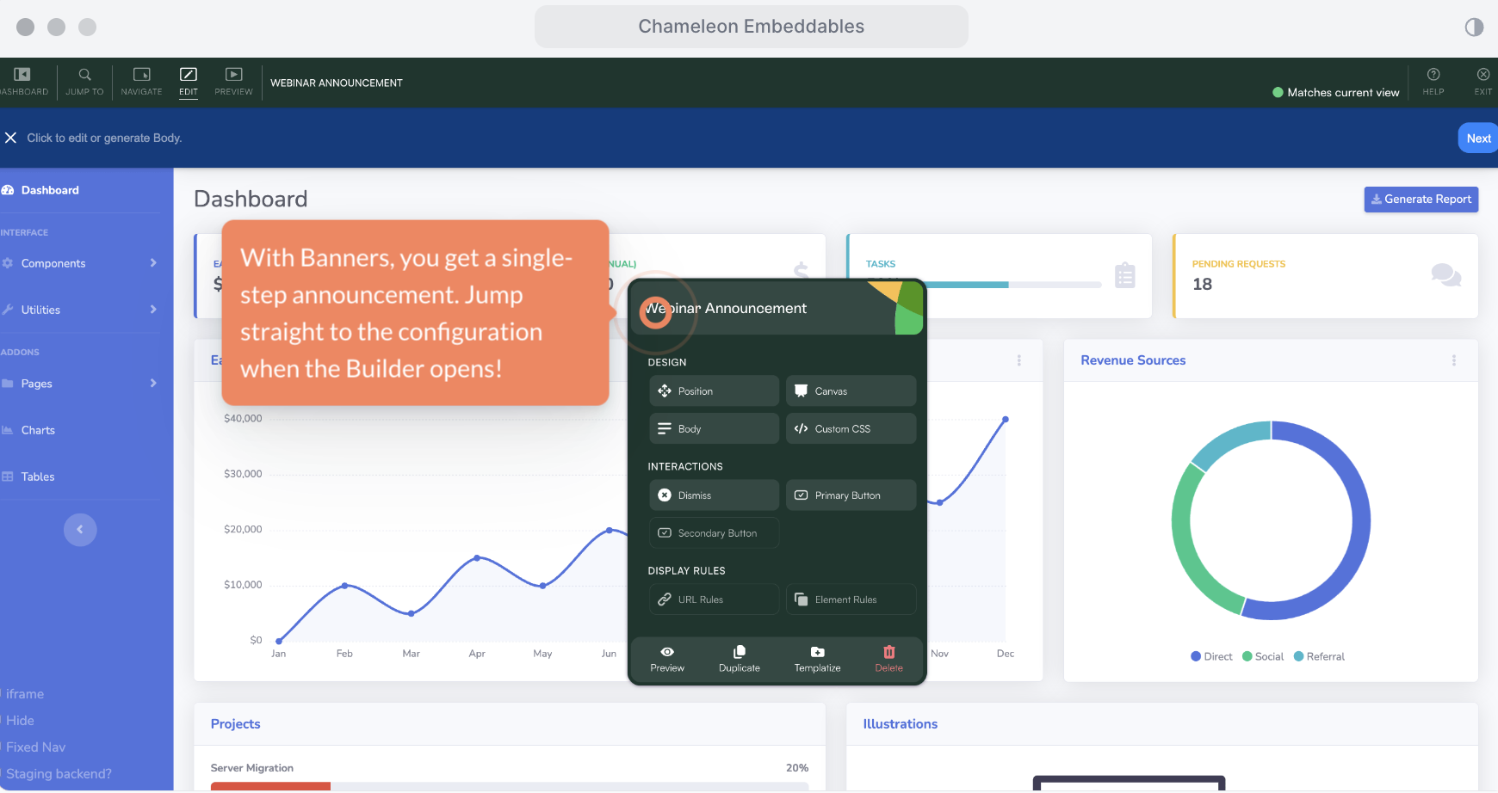Click the Projects card heading
Screen dimensions: 1498x793
(x=235, y=724)
